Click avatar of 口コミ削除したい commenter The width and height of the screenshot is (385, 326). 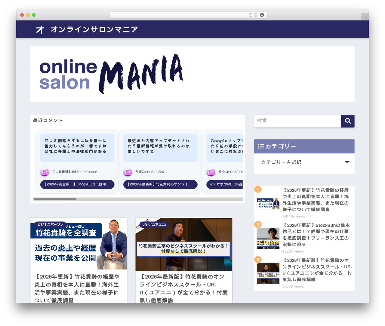pos(45,172)
